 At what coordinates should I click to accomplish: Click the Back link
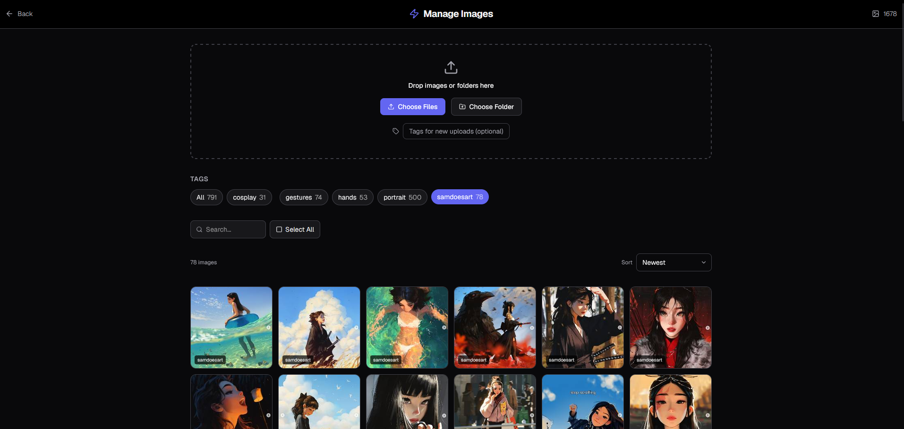pos(19,14)
